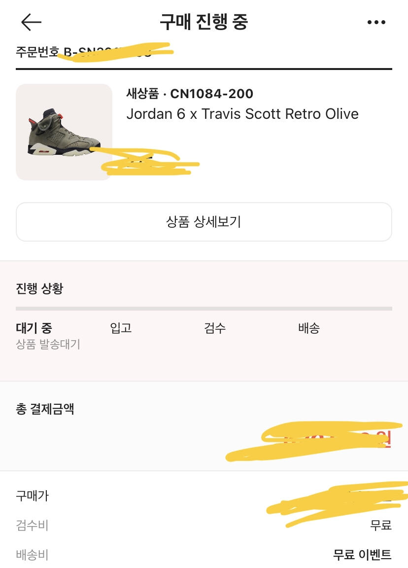Tap the 구매가 row label
408x568 pixels.
[32, 496]
